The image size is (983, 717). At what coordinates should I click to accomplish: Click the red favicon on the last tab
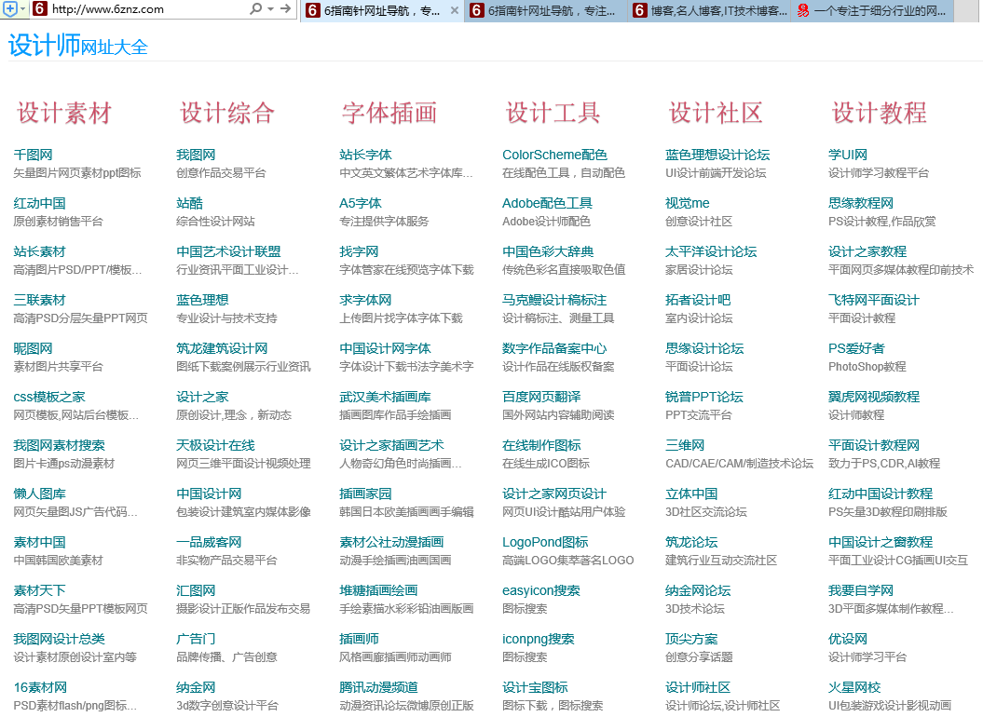pos(803,10)
